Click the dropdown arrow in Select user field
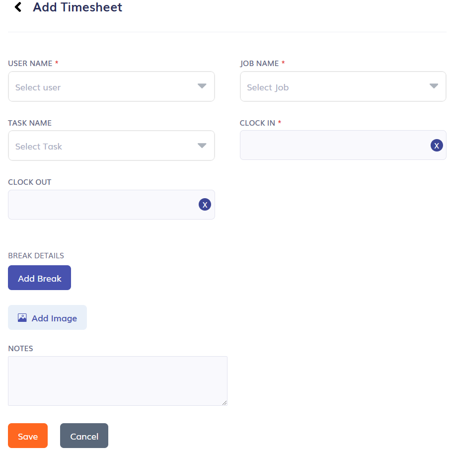The height and width of the screenshot is (452, 449). coord(202,86)
